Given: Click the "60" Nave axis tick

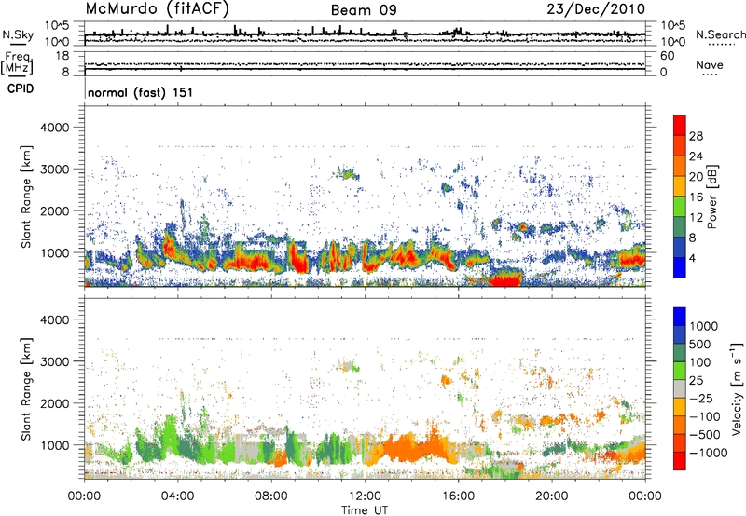Looking at the screenshot, I should click(668, 56).
